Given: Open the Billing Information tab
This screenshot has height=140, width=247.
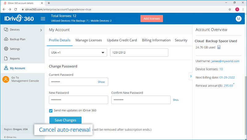Looking at the screenshot, I should 156,40.
